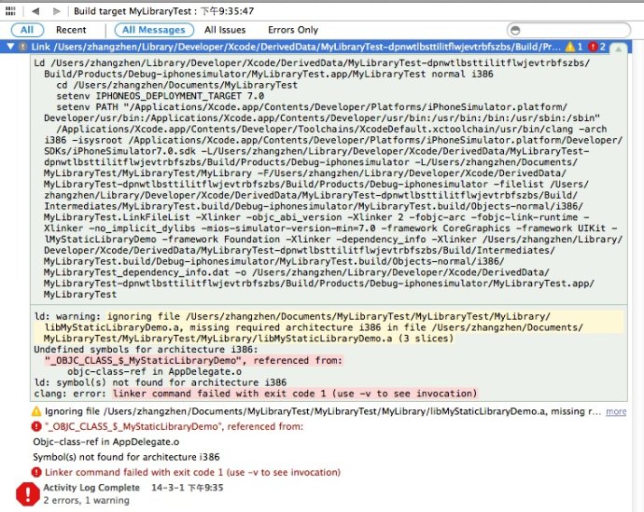
Task: Open Build target MyLibraryTest breadcrumb
Action: point(164,11)
